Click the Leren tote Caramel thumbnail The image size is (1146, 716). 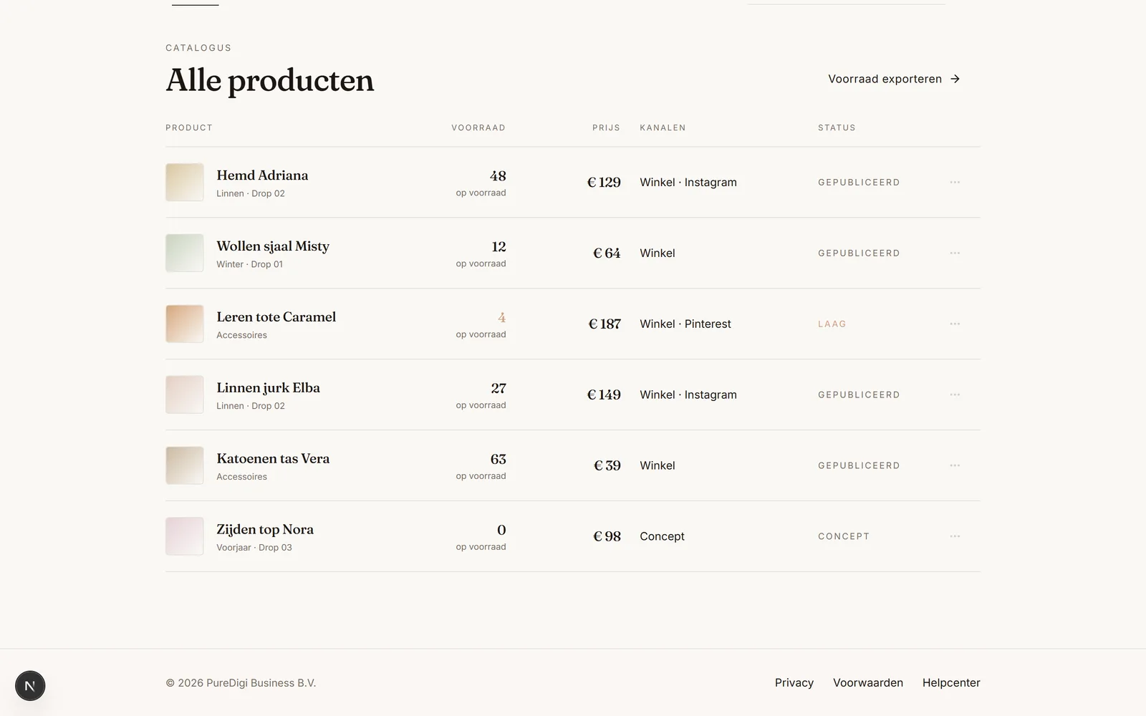[x=185, y=324]
